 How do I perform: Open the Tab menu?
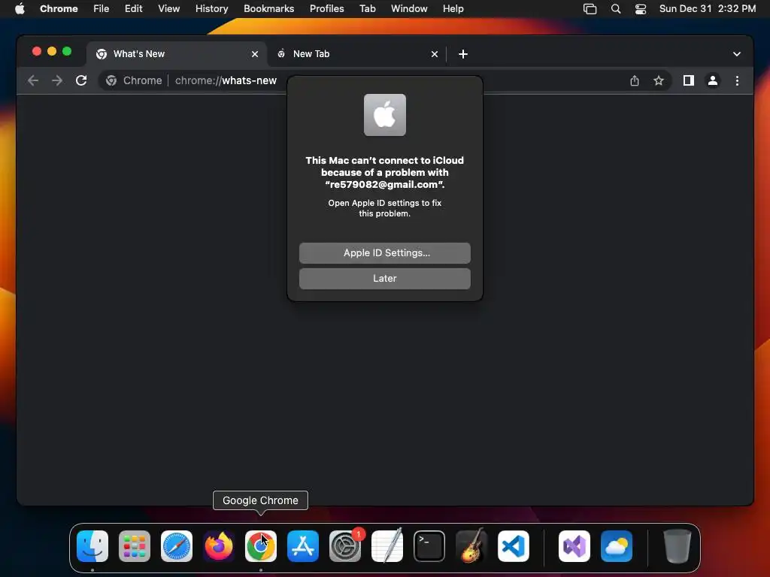pyautogui.click(x=367, y=9)
